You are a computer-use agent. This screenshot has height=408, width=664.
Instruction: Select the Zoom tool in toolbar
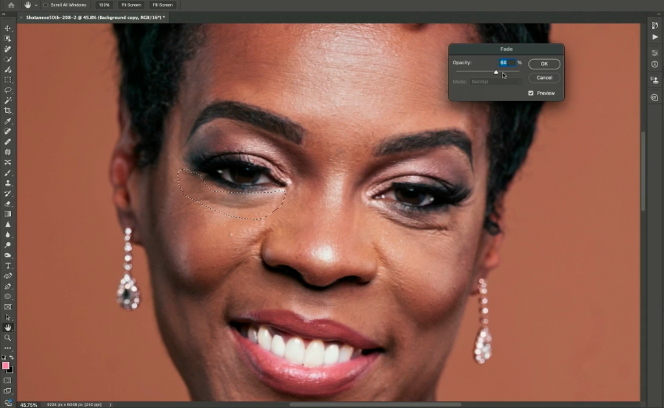pyautogui.click(x=8, y=338)
